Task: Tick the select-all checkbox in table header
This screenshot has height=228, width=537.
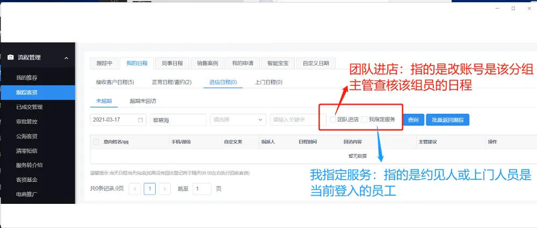Action: click(x=96, y=142)
